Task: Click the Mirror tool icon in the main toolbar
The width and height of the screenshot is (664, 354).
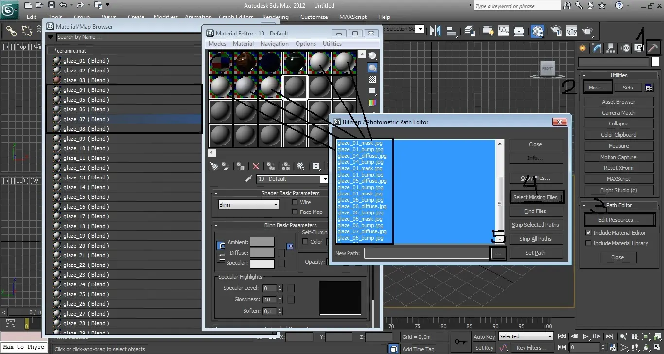Action: [436, 31]
